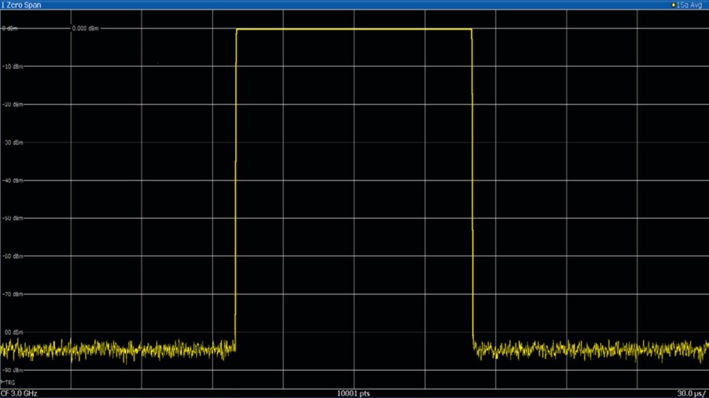Image resolution: width=709 pixels, height=398 pixels.
Task: Click the '-60 dBm' axis label
Action: [12, 256]
